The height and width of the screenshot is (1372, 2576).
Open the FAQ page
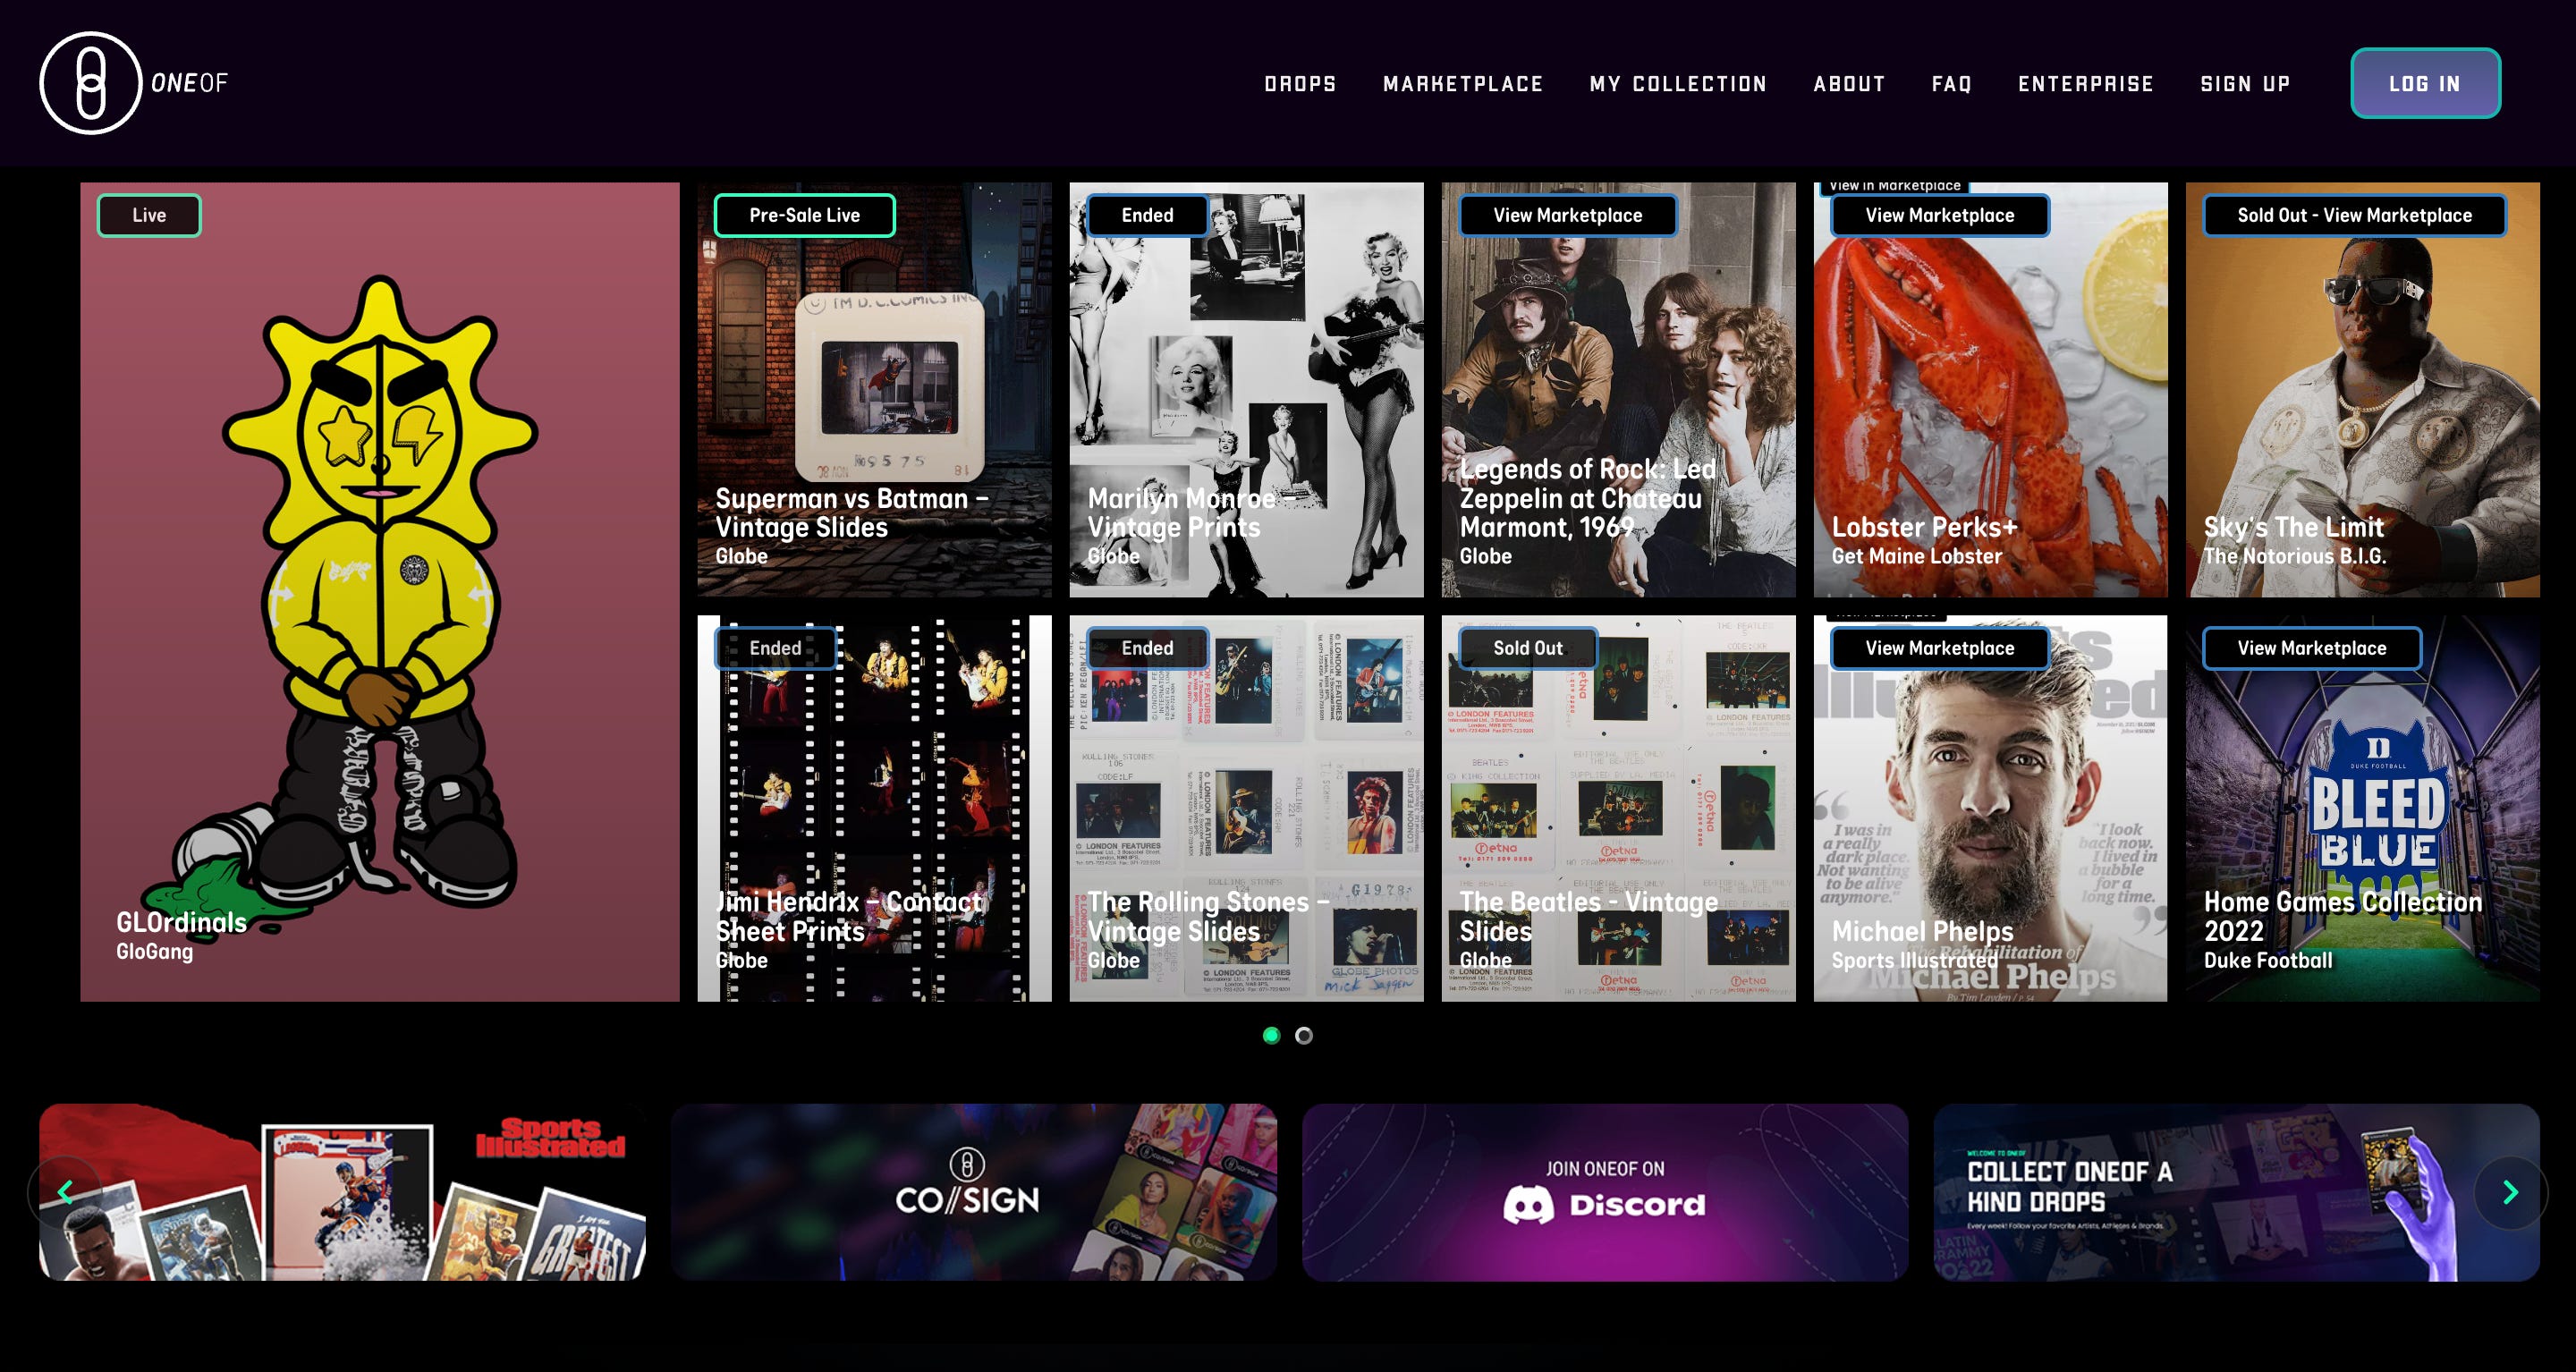tap(1951, 84)
